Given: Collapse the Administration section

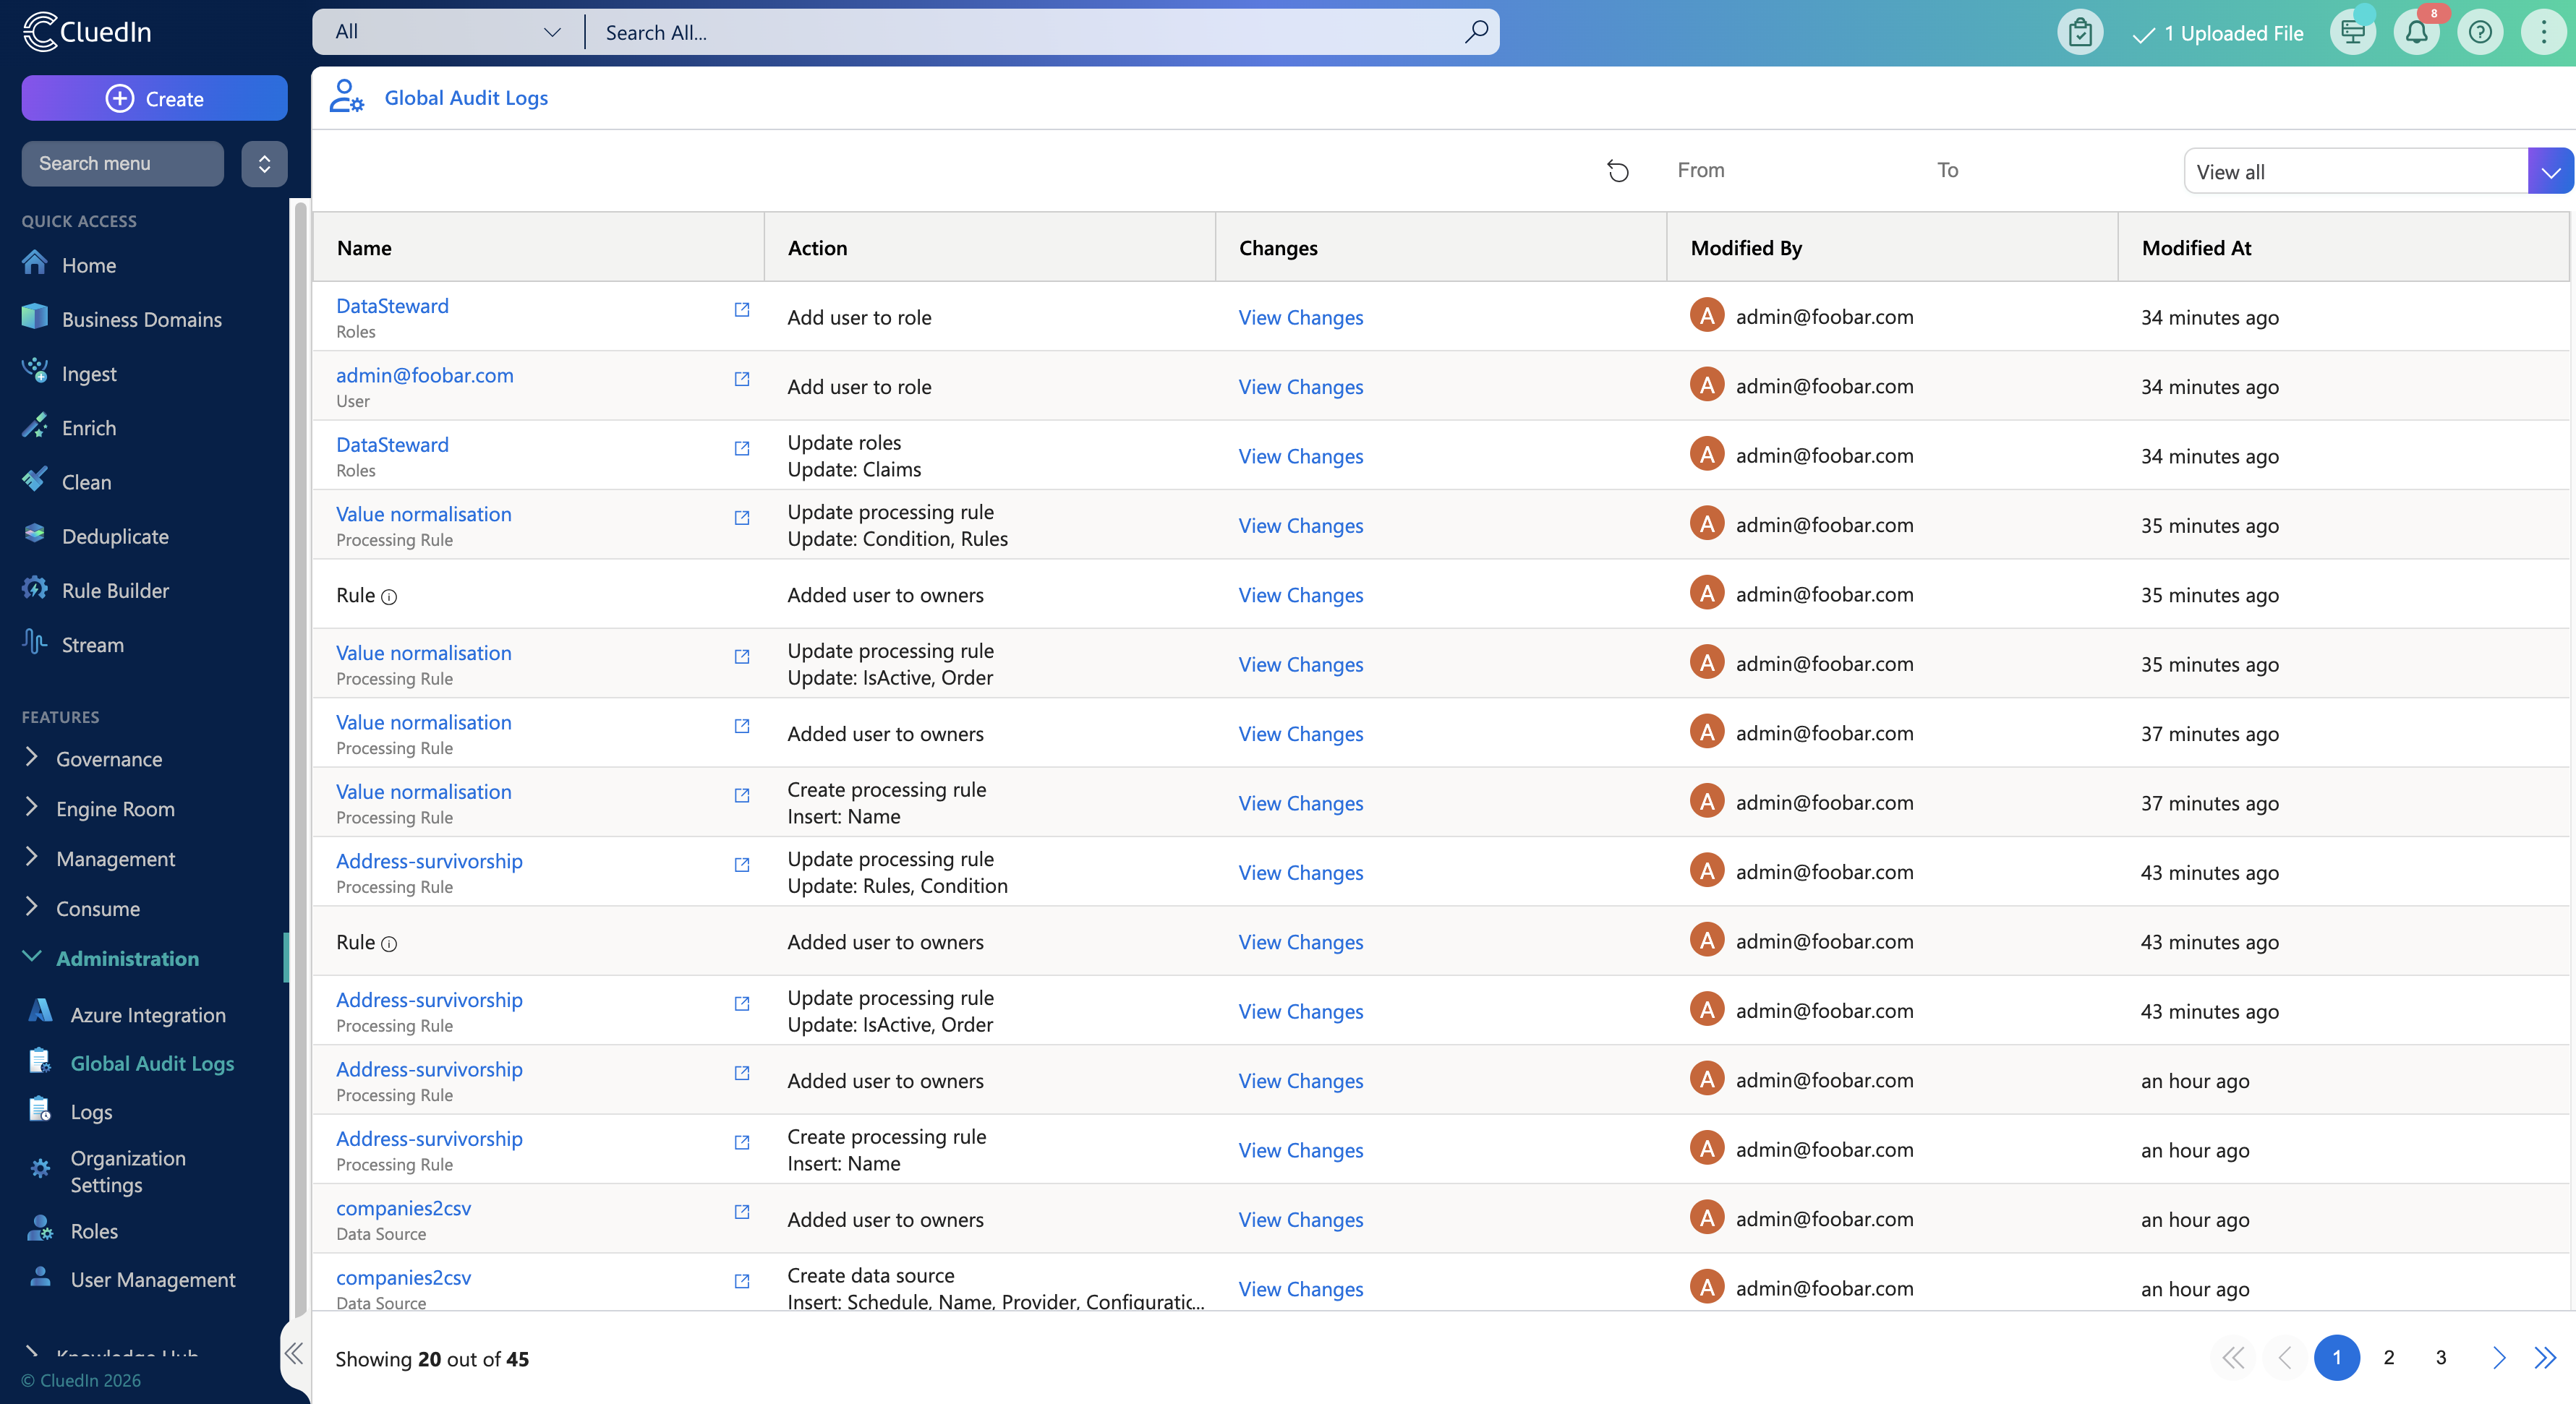Looking at the screenshot, I should coord(127,958).
